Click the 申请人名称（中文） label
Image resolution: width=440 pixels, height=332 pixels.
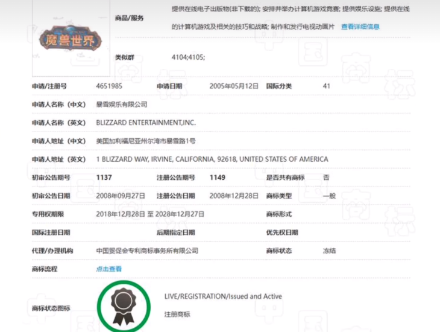(58, 104)
